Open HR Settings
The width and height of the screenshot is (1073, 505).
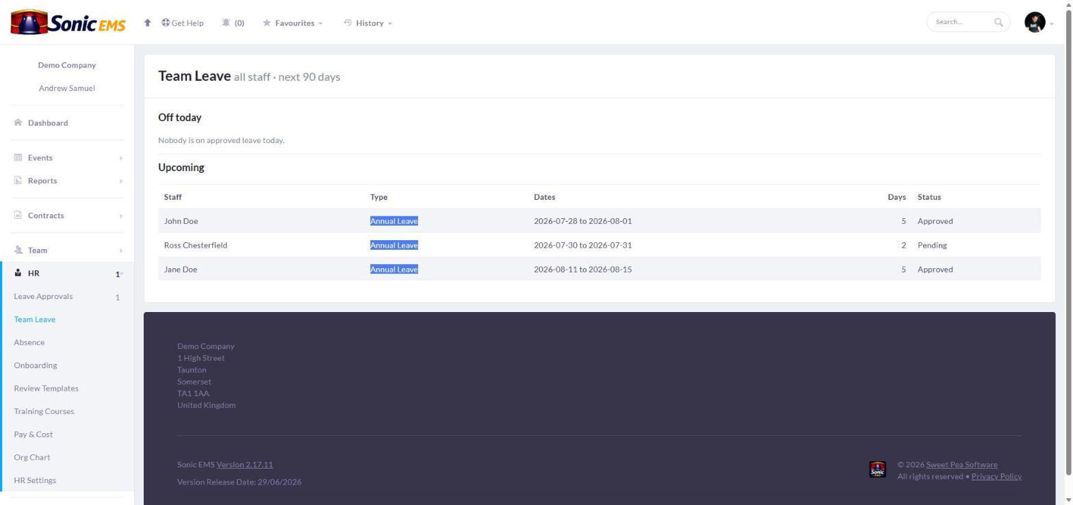pos(35,480)
